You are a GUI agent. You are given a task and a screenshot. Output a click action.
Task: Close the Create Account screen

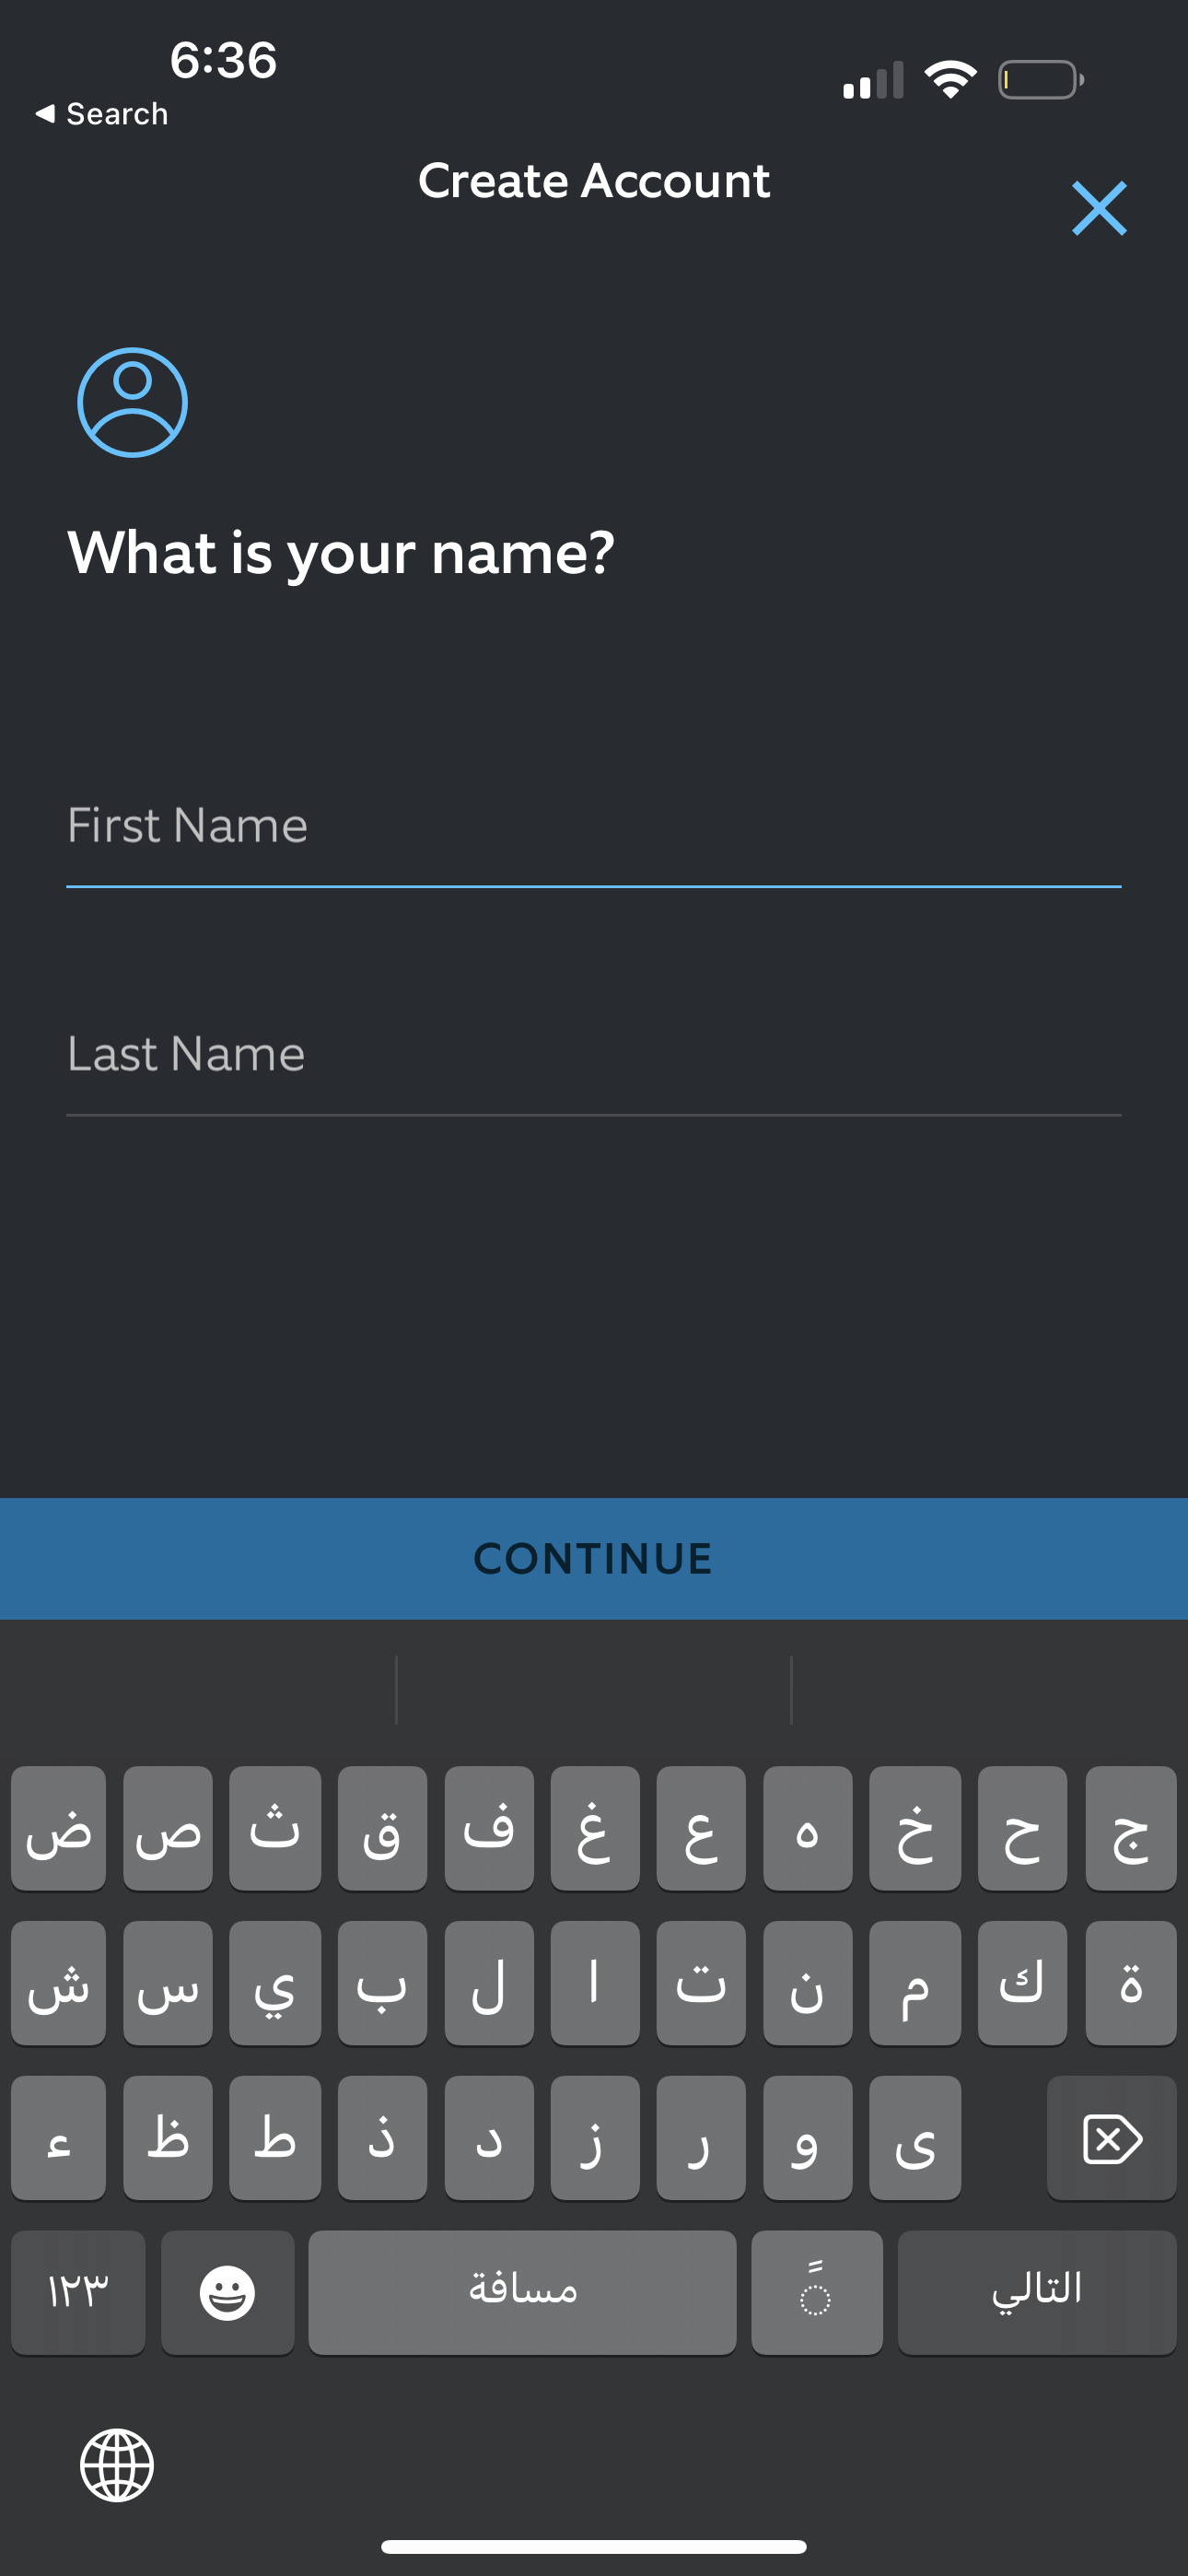[1098, 208]
